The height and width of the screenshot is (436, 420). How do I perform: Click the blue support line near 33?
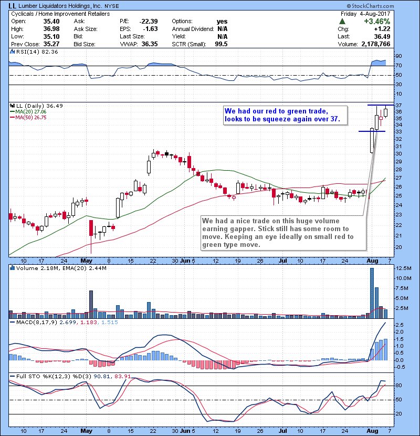[x=372, y=131]
